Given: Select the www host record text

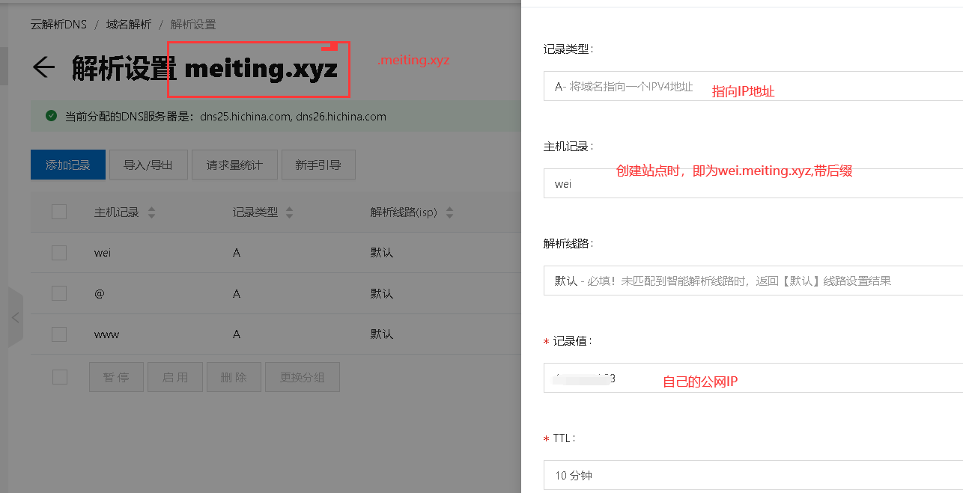Looking at the screenshot, I should [106, 334].
